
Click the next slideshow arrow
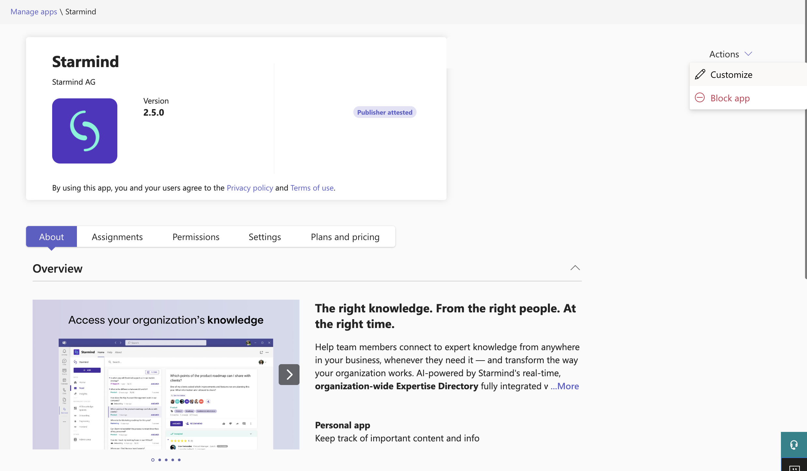[x=289, y=375]
